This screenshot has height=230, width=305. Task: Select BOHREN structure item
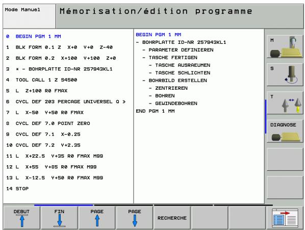pyautogui.click(x=165, y=96)
